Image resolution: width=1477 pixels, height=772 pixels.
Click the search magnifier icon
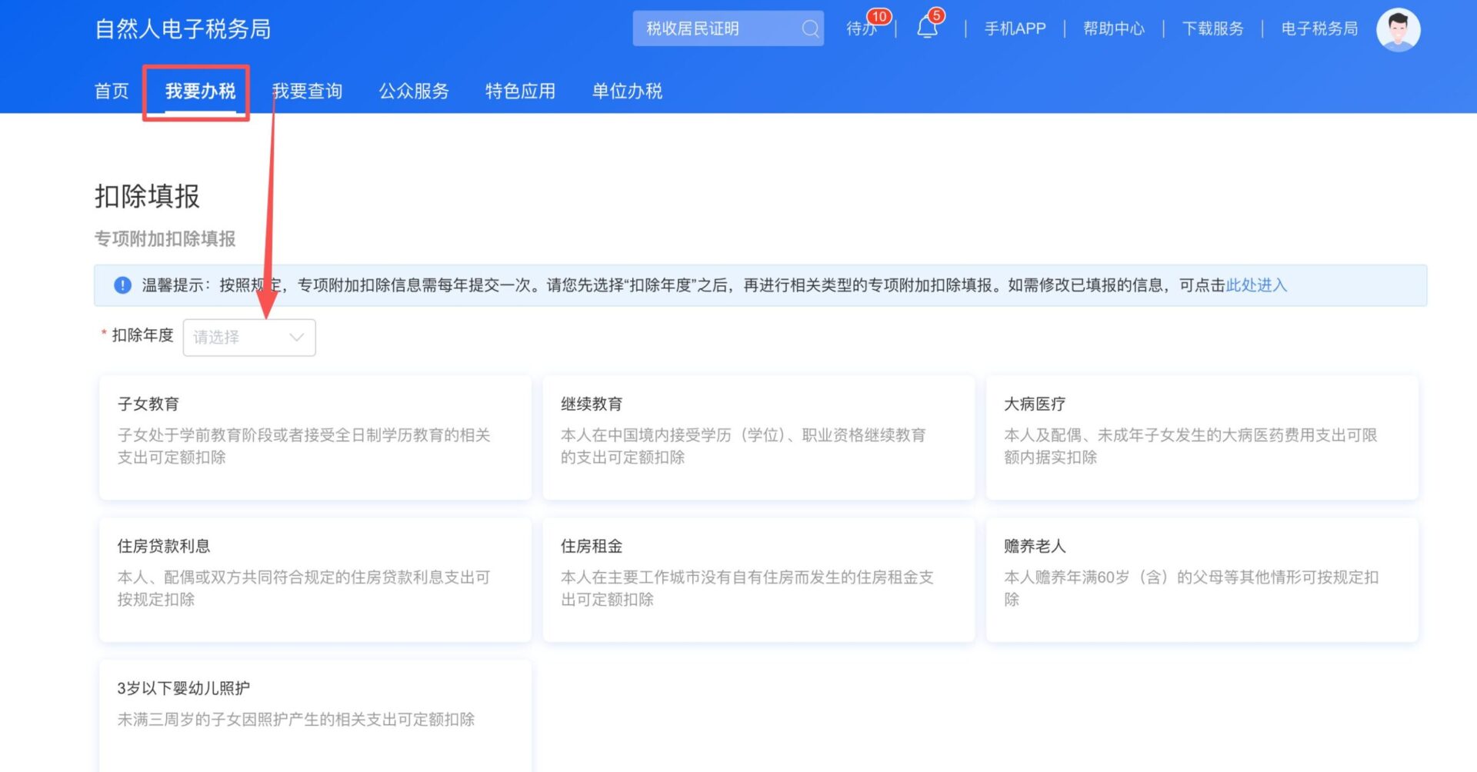click(809, 29)
